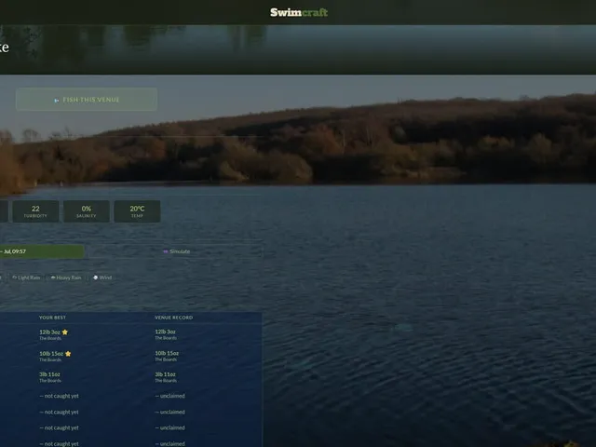Toggle Heavy Rain weather
This screenshot has width=596, height=447.
tap(66, 278)
